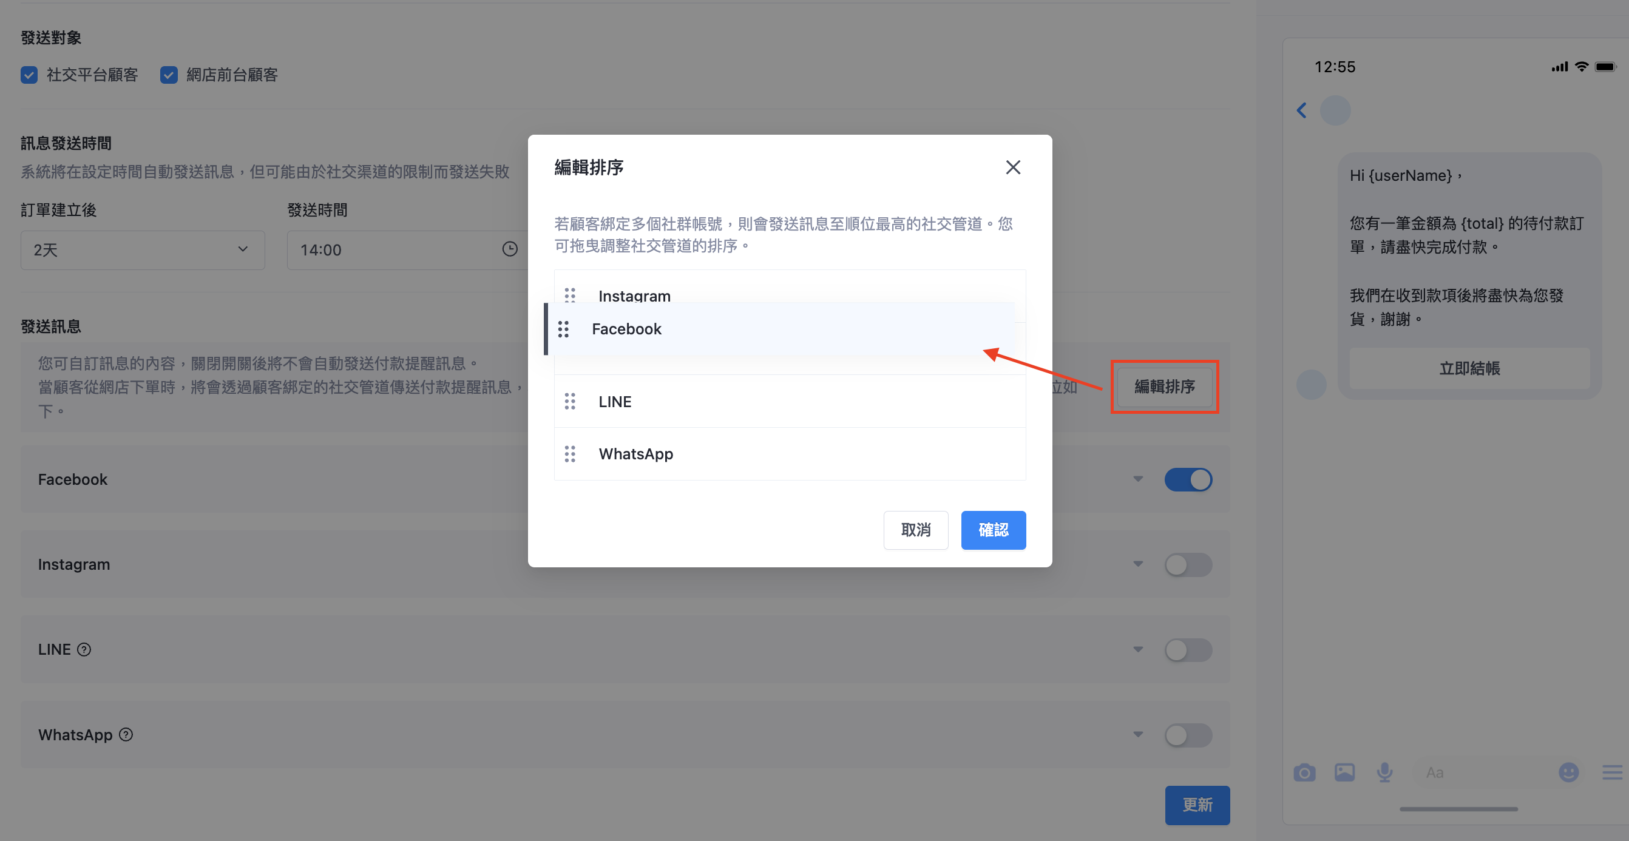Click the back arrow in phone preview
The width and height of the screenshot is (1629, 841).
pyautogui.click(x=1301, y=110)
